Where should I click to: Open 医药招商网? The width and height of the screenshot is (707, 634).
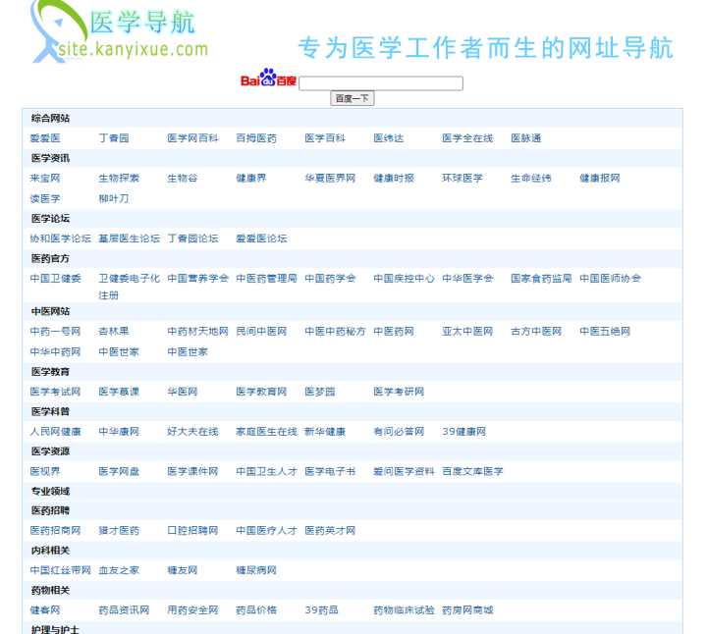tap(55, 531)
